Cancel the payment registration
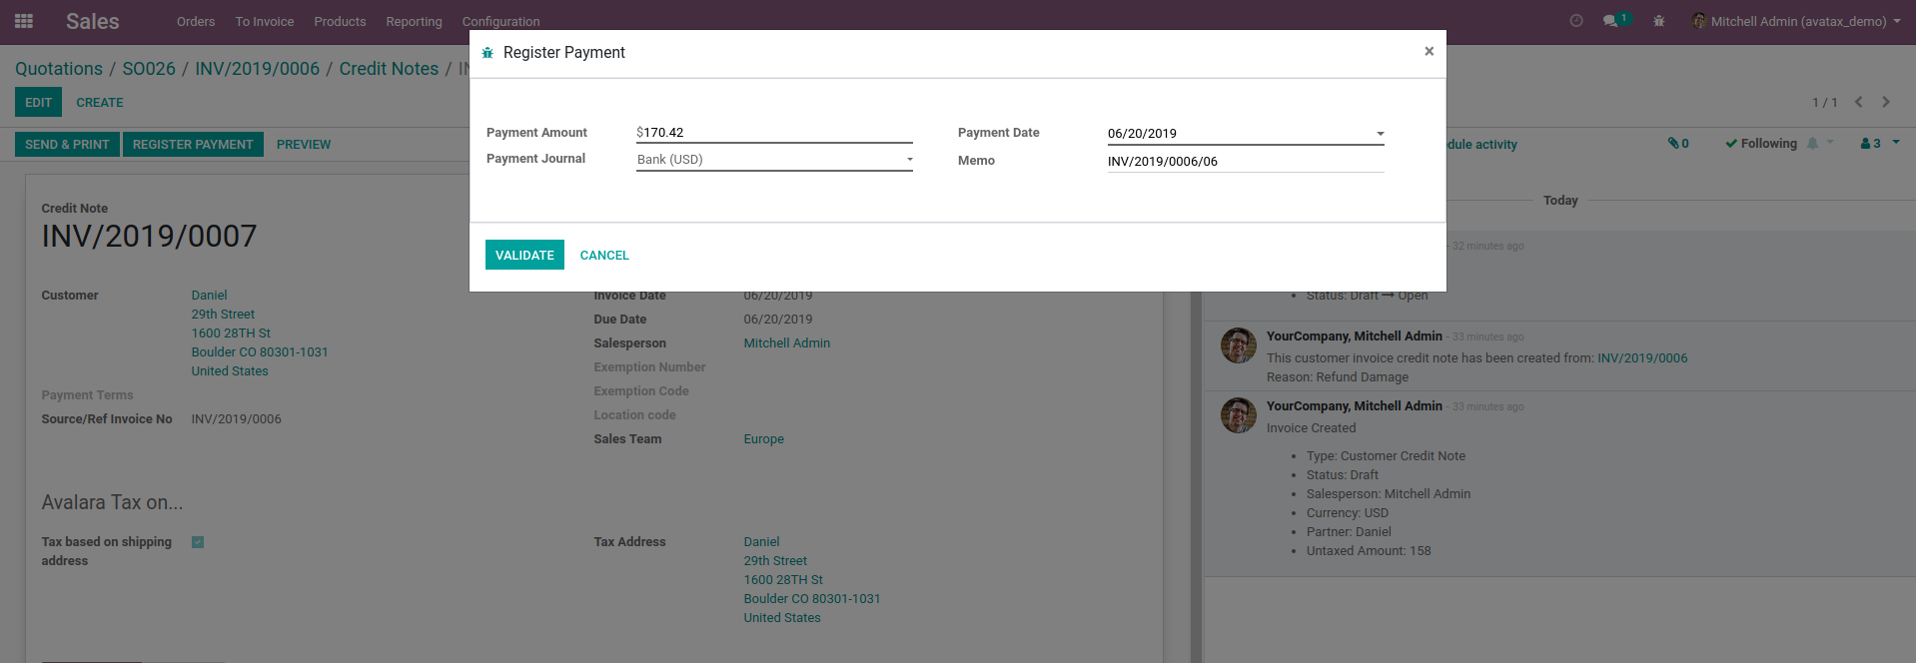 pos(604,255)
